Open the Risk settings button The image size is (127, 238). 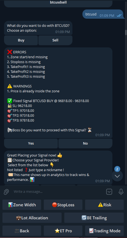[104, 205]
